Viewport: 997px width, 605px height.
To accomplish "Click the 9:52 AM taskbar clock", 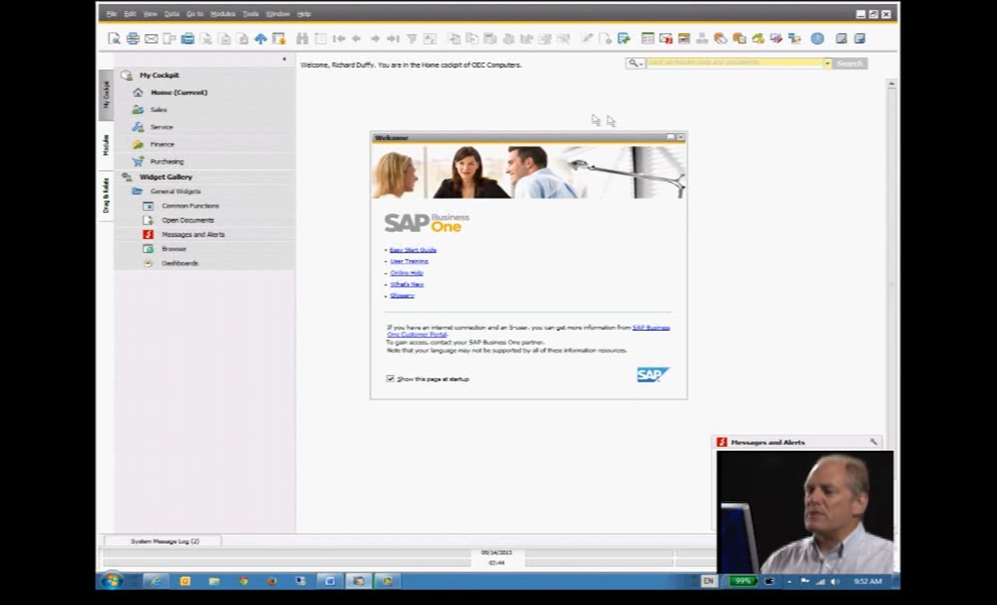I will coord(868,582).
